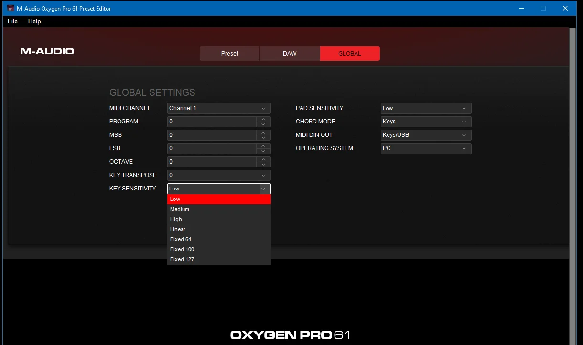
Task: Choose Medium key sensitivity
Action: point(219,209)
